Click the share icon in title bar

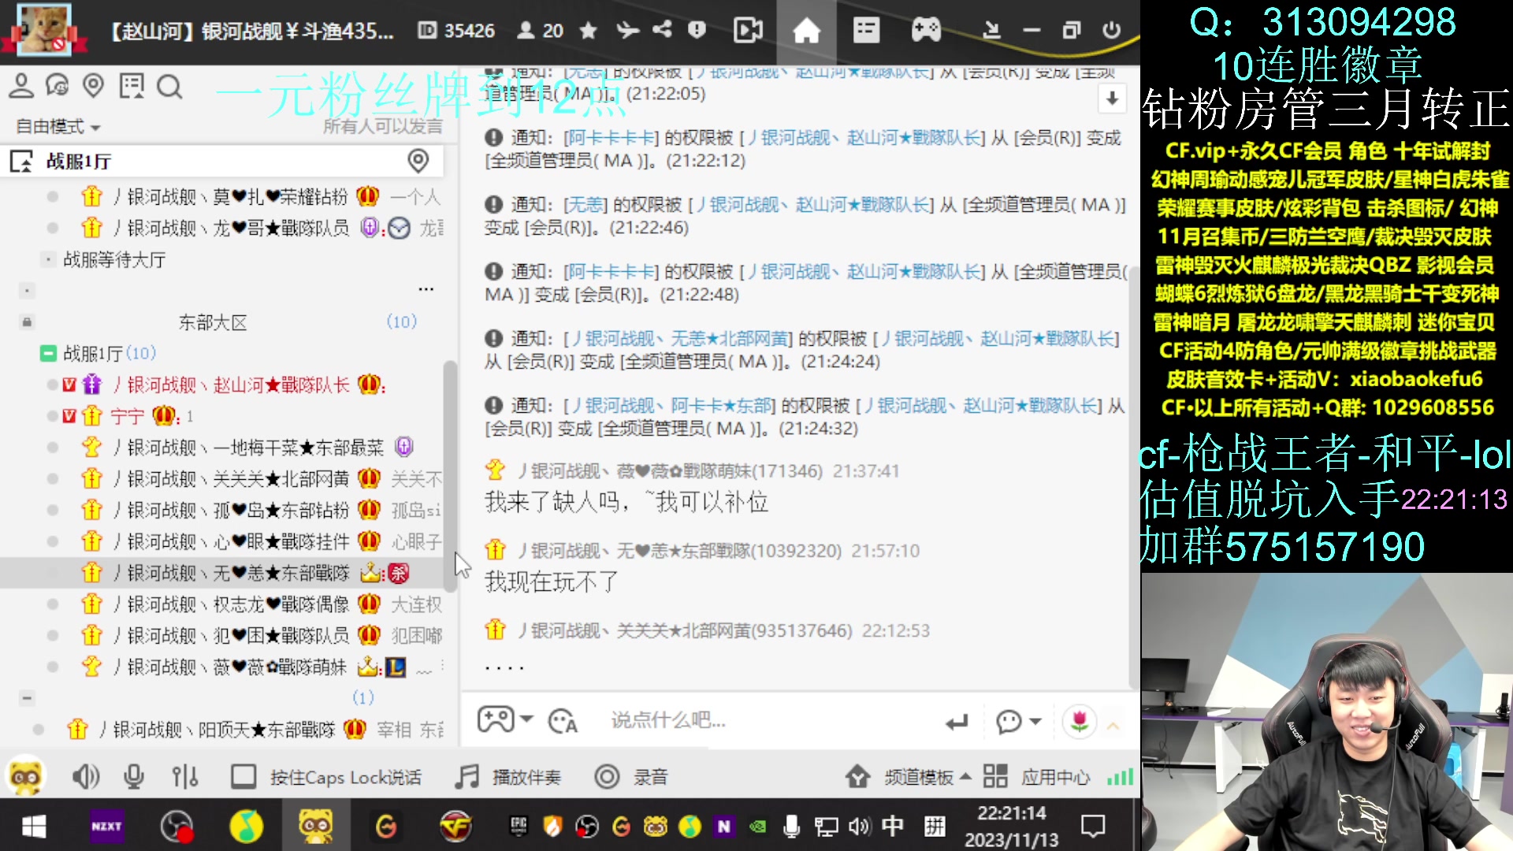(662, 31)
